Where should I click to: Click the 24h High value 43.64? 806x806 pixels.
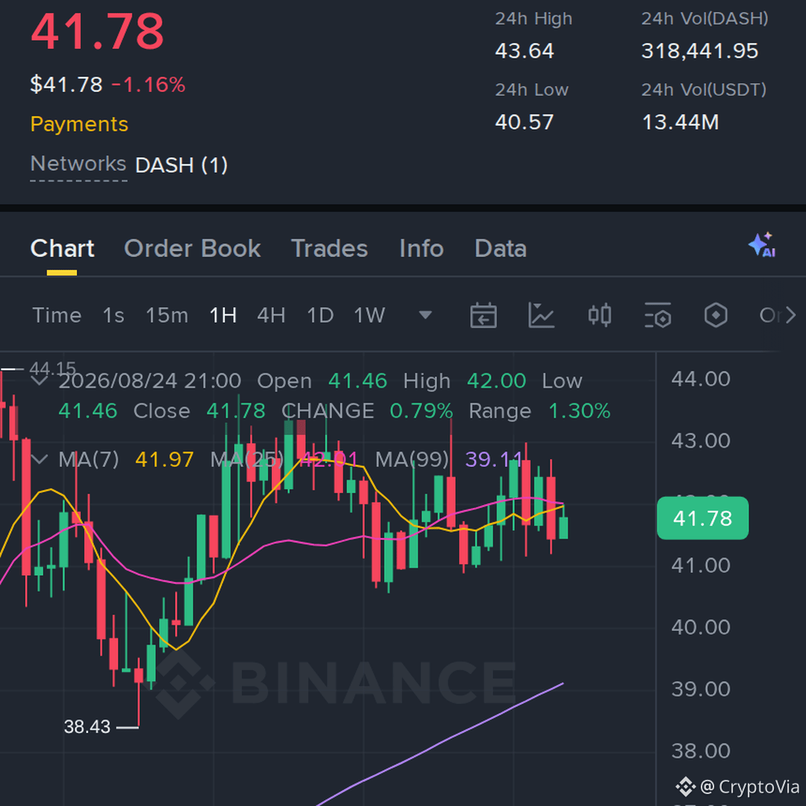point(525,51)
